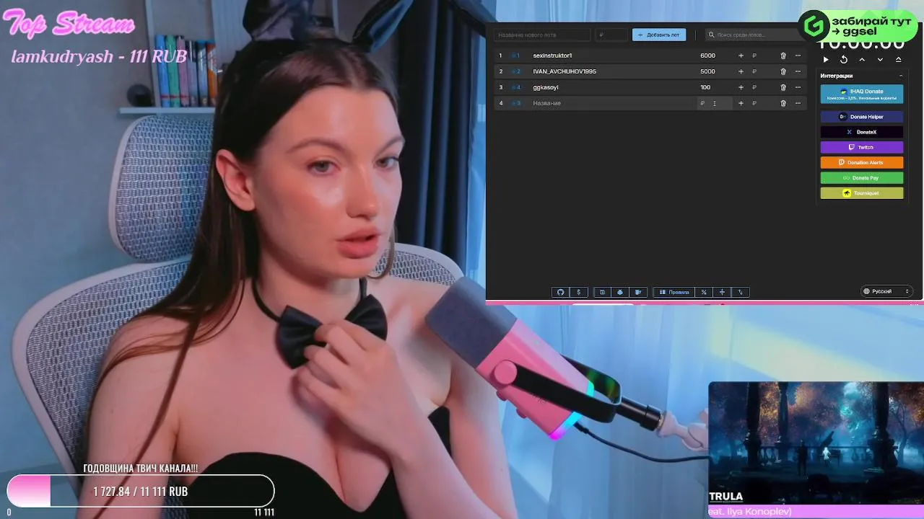
Task: Delete the sexinstruktor1 lot
Action: point(783,56)
